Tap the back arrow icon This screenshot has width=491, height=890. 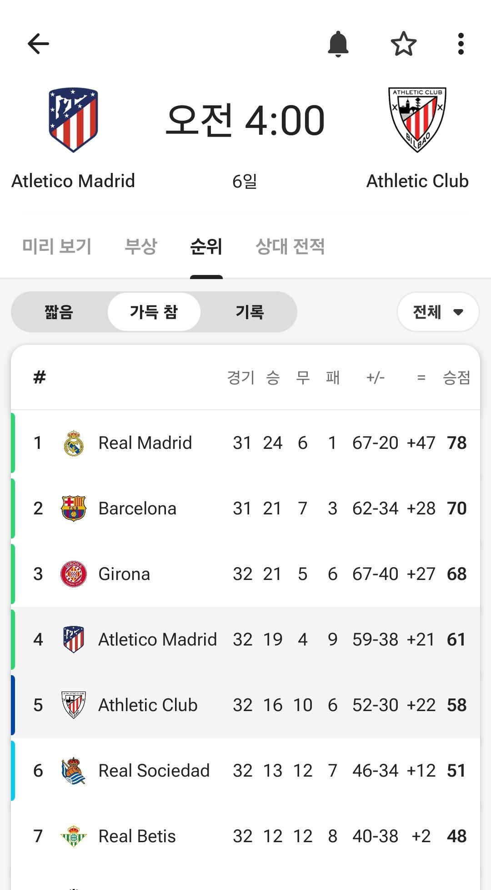[38, 44]
